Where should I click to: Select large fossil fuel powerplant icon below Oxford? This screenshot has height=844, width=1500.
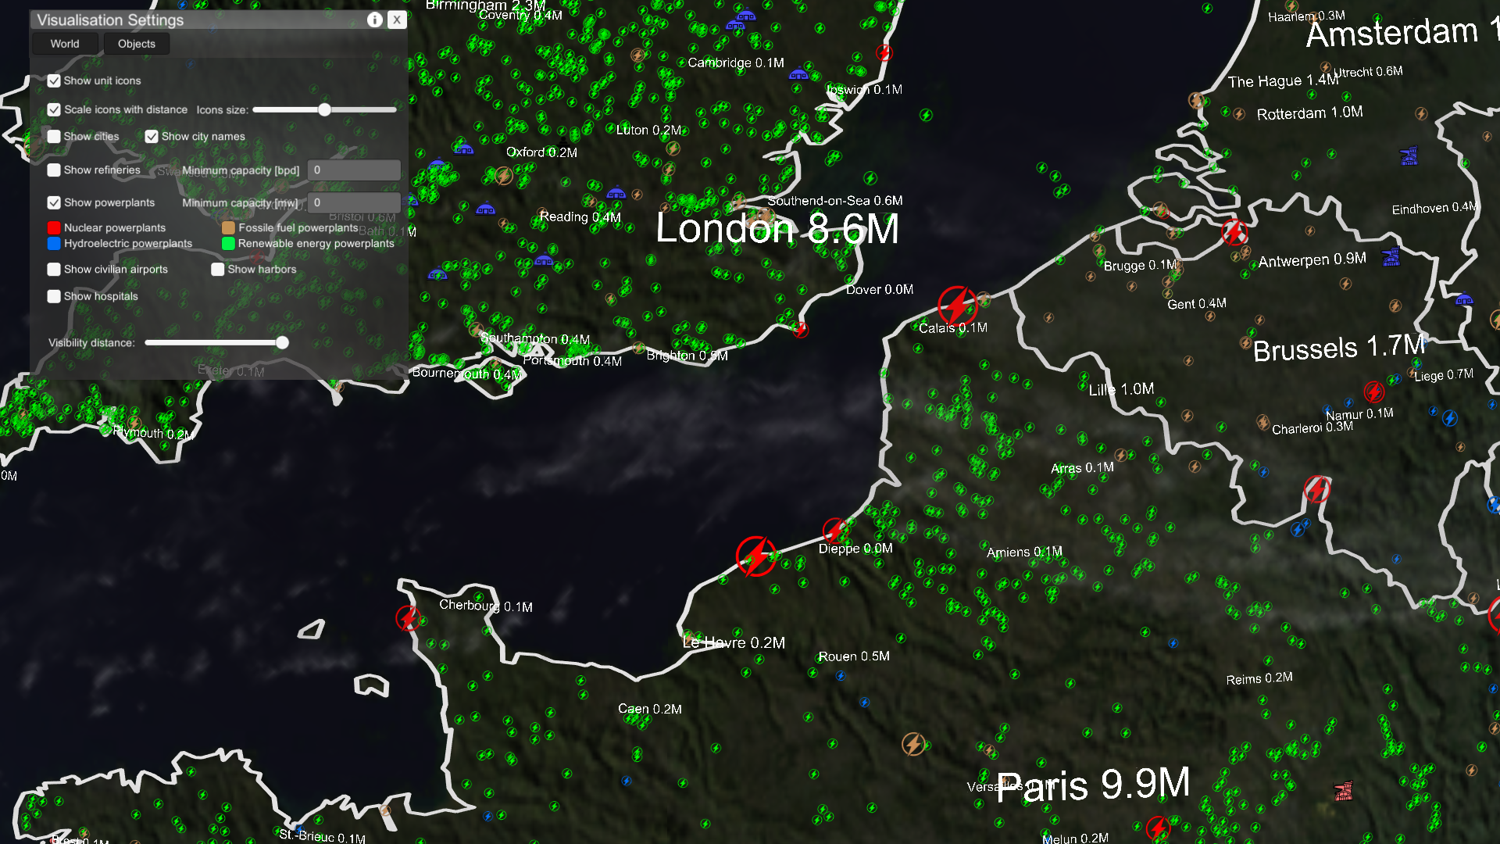point(504,176)
